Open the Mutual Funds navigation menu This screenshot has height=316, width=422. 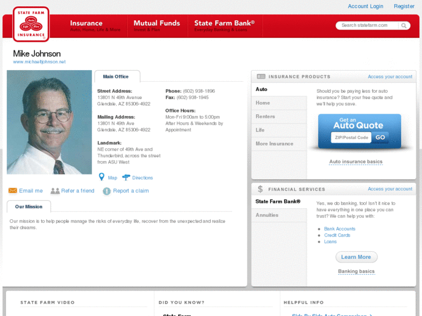pos(157,26)
